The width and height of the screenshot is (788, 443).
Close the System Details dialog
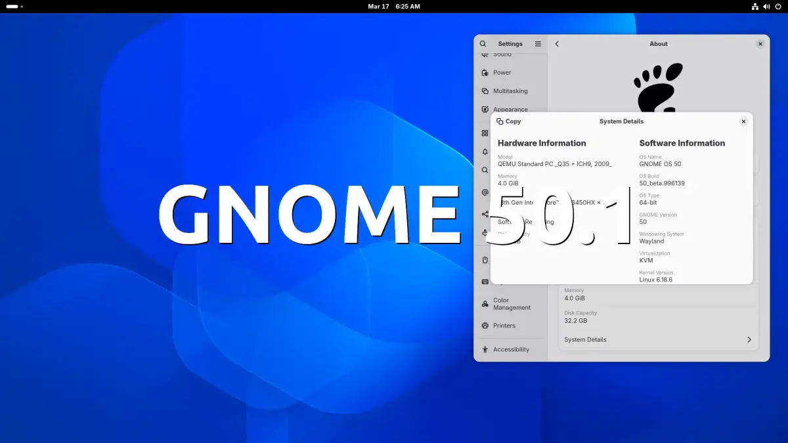click(743, 121)
